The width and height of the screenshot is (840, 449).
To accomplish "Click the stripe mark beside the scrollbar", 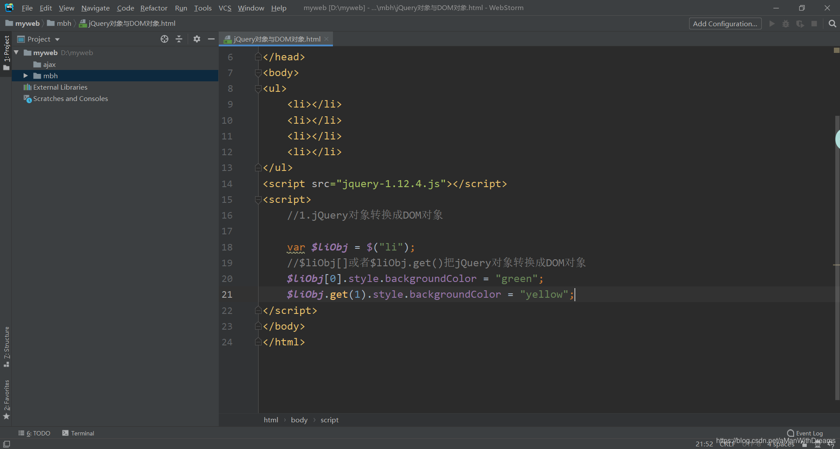I will (x=836, y=265).
